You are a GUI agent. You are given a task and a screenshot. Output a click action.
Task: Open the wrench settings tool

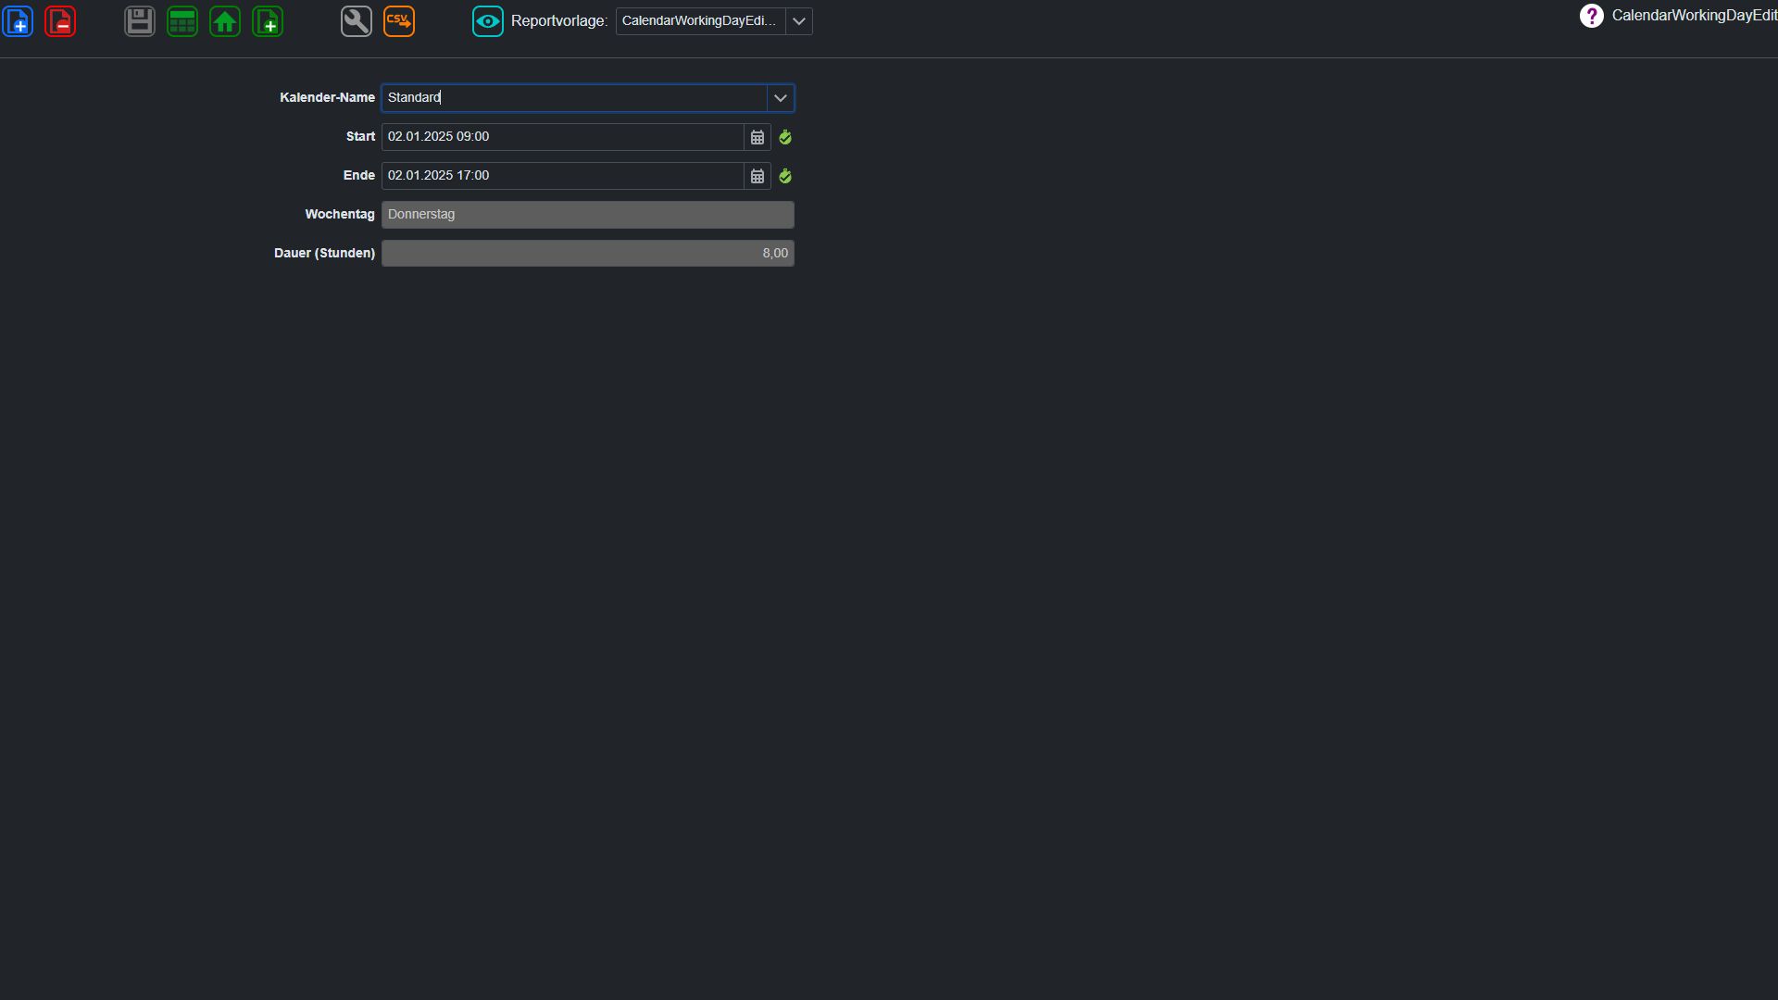tap(357, 21)
